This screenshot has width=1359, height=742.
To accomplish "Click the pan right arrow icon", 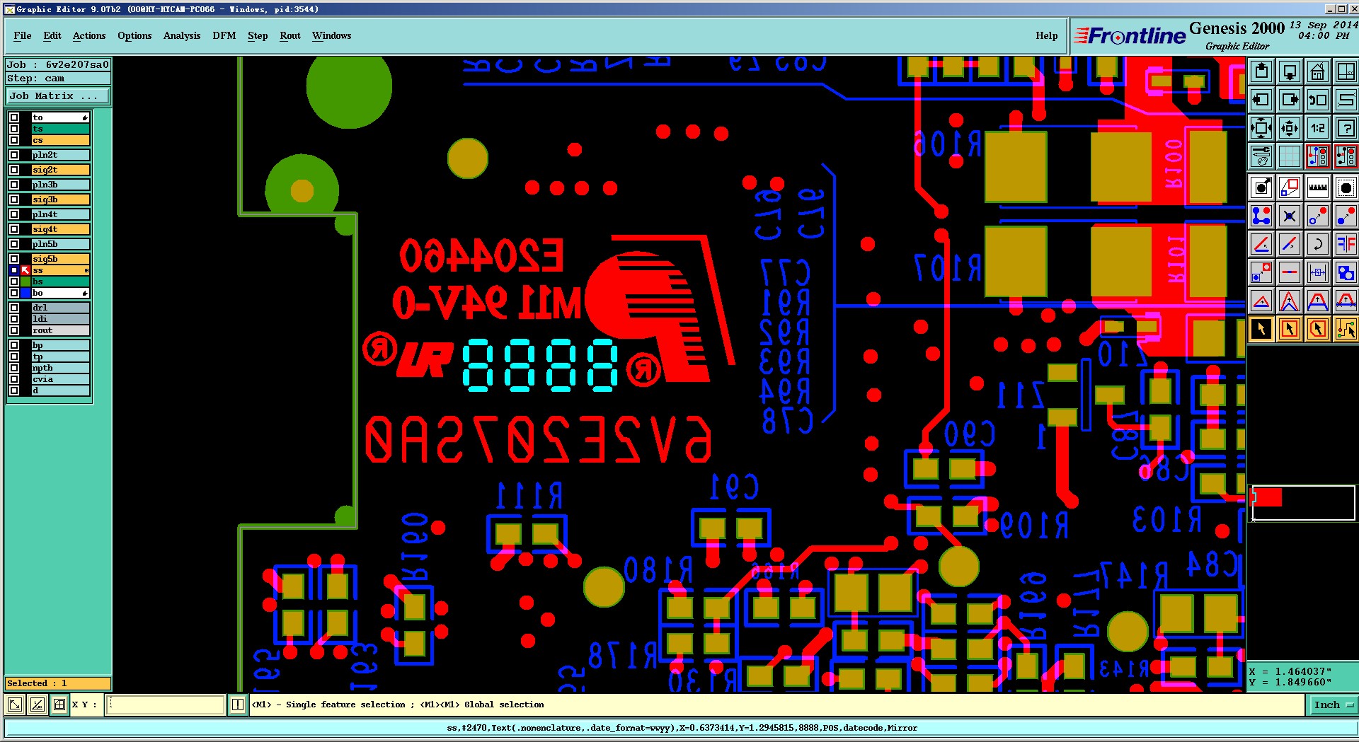I will (x=1290, y=100).
